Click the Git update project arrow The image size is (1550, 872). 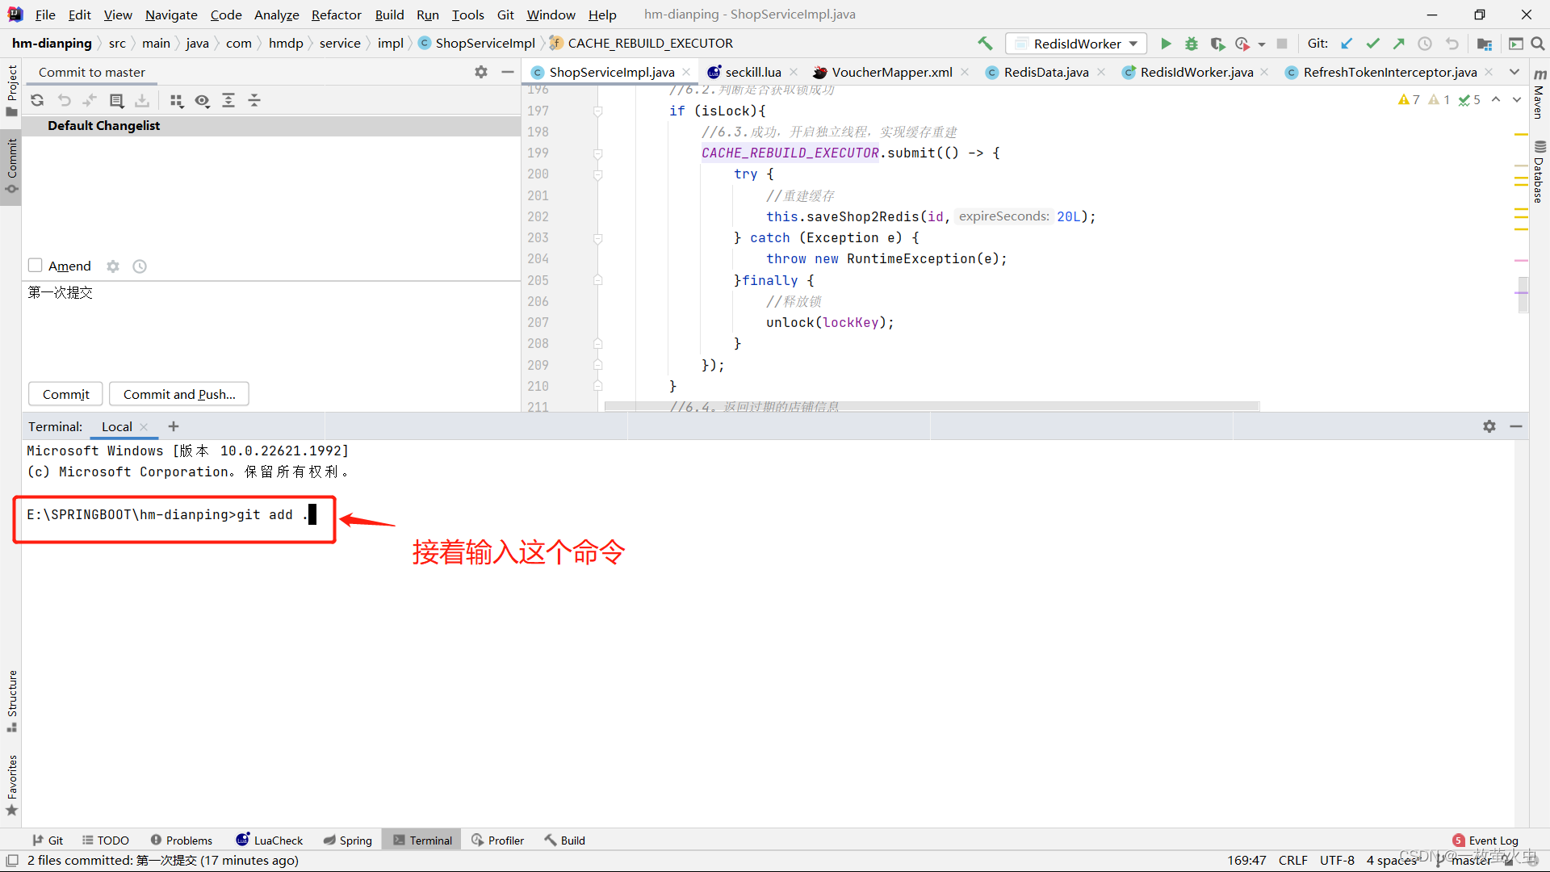pos(1347,44)
